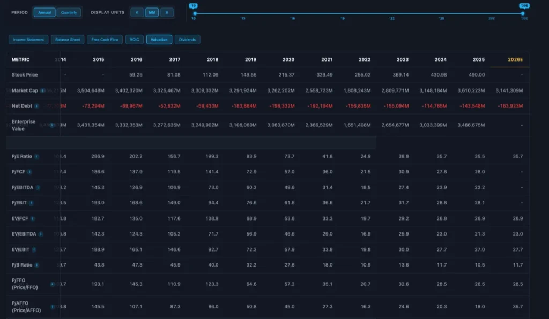Open the P/B Ratio info icon
Viewport: 549px width, 319px height.
pos(37,265)
